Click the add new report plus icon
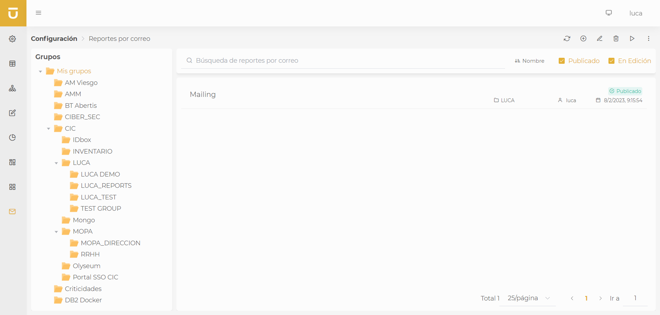The image size is (660, 315). tap(583, 38)
